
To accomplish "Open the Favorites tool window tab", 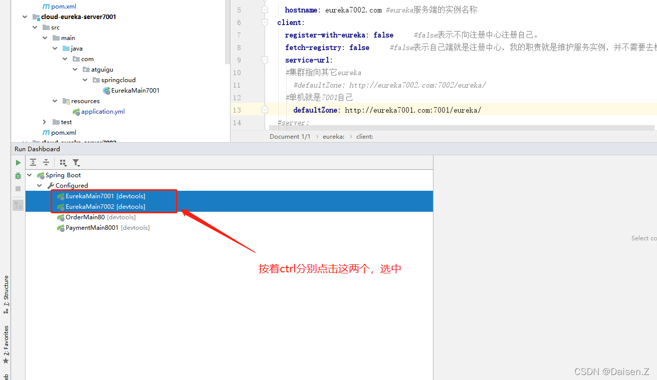I will pyautogui.click(x=6, y=344).
